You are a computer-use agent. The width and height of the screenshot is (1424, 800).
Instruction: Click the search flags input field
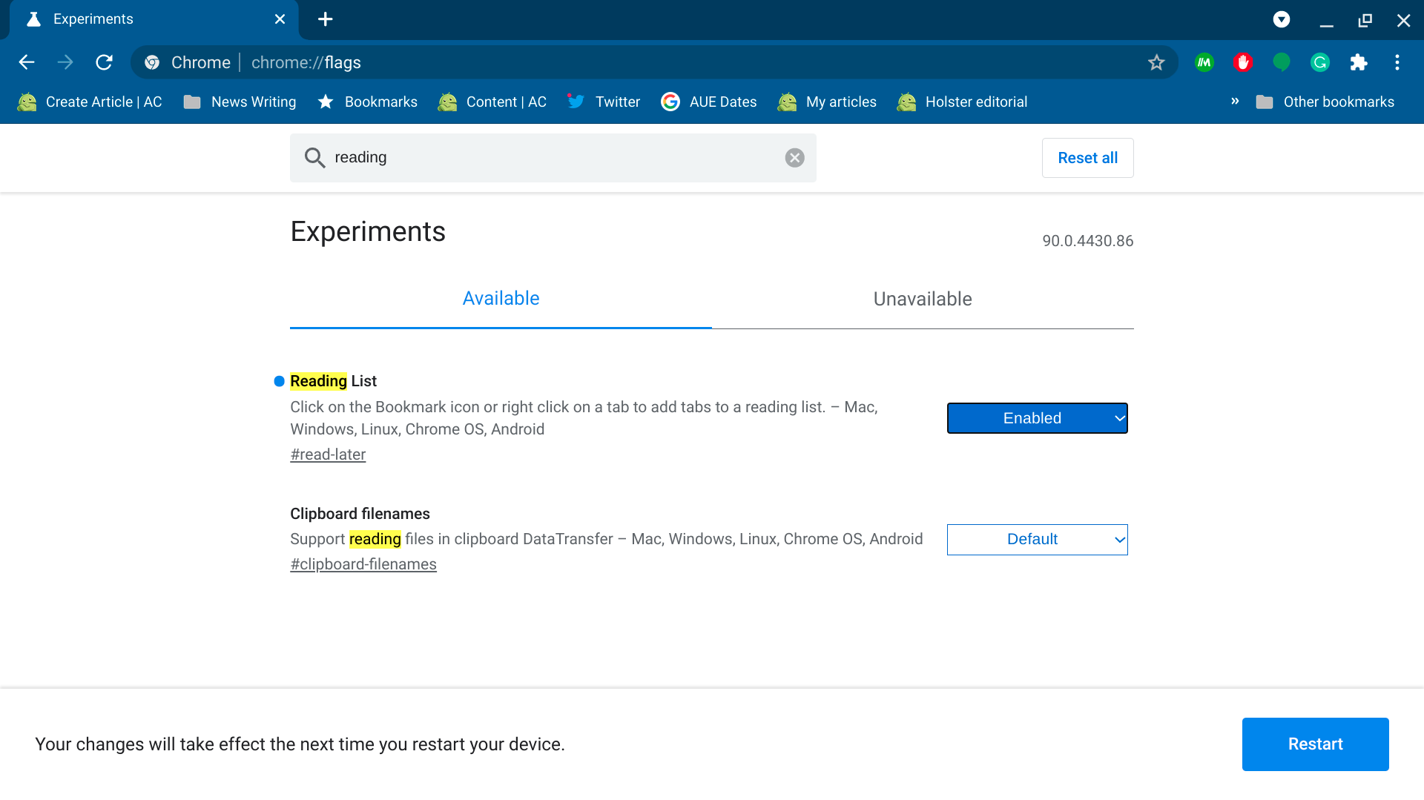(553, 158)
